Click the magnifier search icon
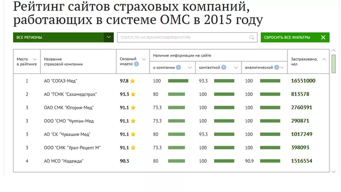The height and width of the screenshot is (192, 341). click(x=252, y=37)
